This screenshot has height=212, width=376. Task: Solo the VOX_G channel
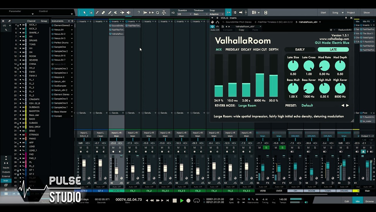coord(120,148)
